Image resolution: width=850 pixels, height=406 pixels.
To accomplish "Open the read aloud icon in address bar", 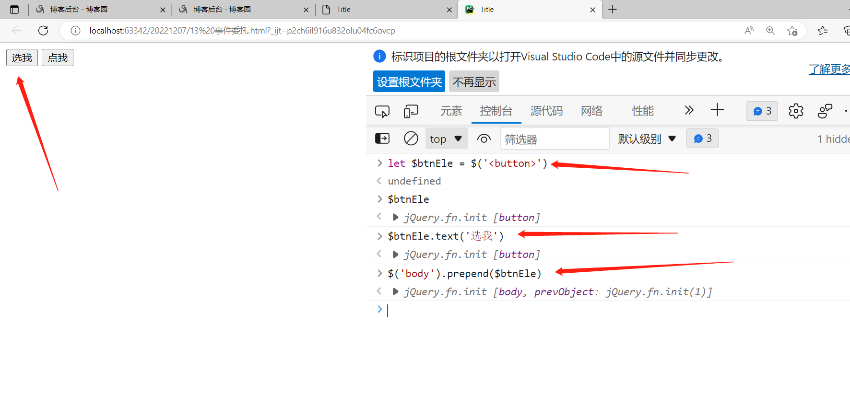I will pos(749,31).
